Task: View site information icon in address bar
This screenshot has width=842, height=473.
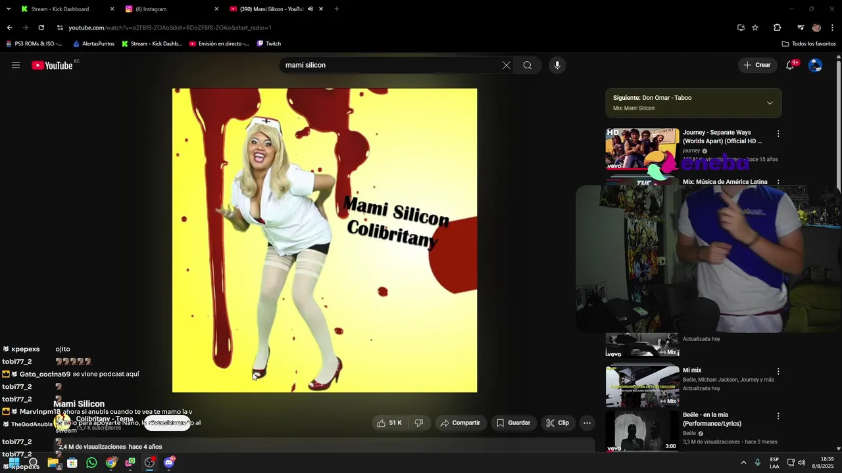Action: coord(60,28)
